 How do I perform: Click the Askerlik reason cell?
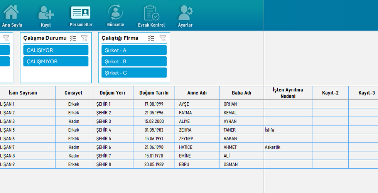(288, 147)
